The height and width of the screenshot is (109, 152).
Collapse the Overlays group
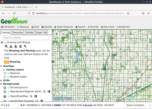(1, 66)
